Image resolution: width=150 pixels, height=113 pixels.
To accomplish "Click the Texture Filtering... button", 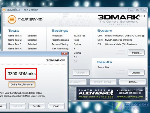I will point(103,82).
